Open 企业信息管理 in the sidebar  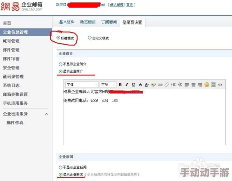[x=26, y=32]
